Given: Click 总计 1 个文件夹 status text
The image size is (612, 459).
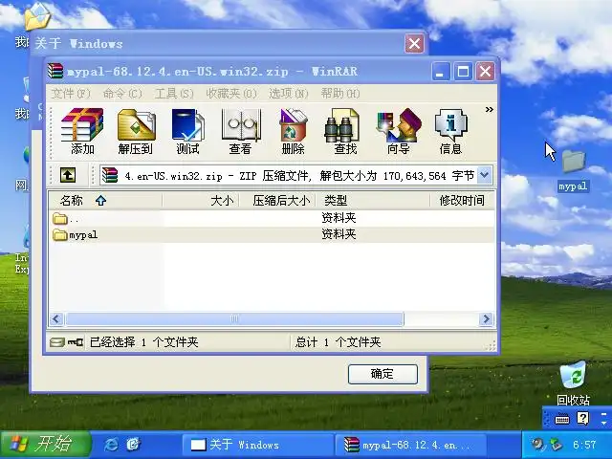Looking at the screenshot, I should 338,342.
